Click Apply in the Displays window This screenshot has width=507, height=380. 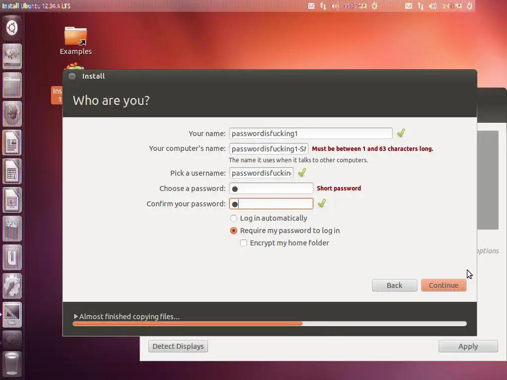click(x=468, y=346)
